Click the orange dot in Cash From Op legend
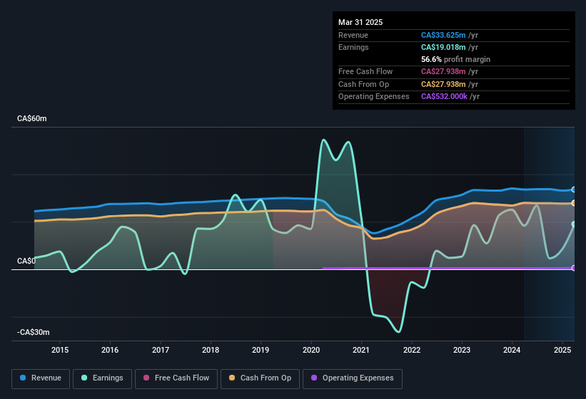The width and height of the screenshot is (586, 399). (x=232, y=378)
